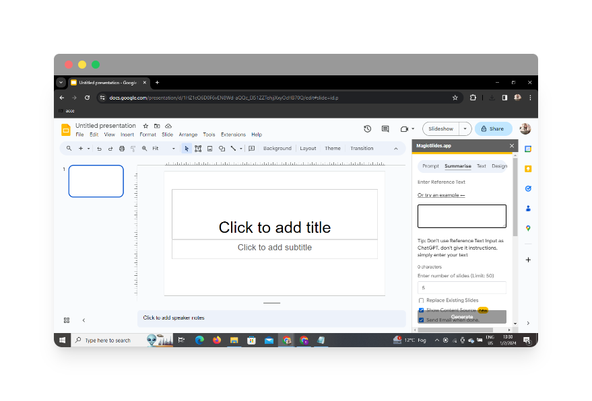Open the new slide layout dropdown arrow
The image size is (592, 401).
[89, 149]
